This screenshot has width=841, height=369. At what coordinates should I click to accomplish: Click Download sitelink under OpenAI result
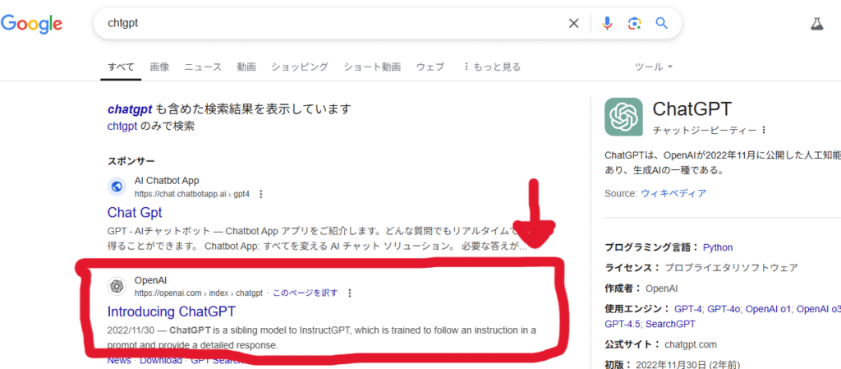(x=160, y=361)
